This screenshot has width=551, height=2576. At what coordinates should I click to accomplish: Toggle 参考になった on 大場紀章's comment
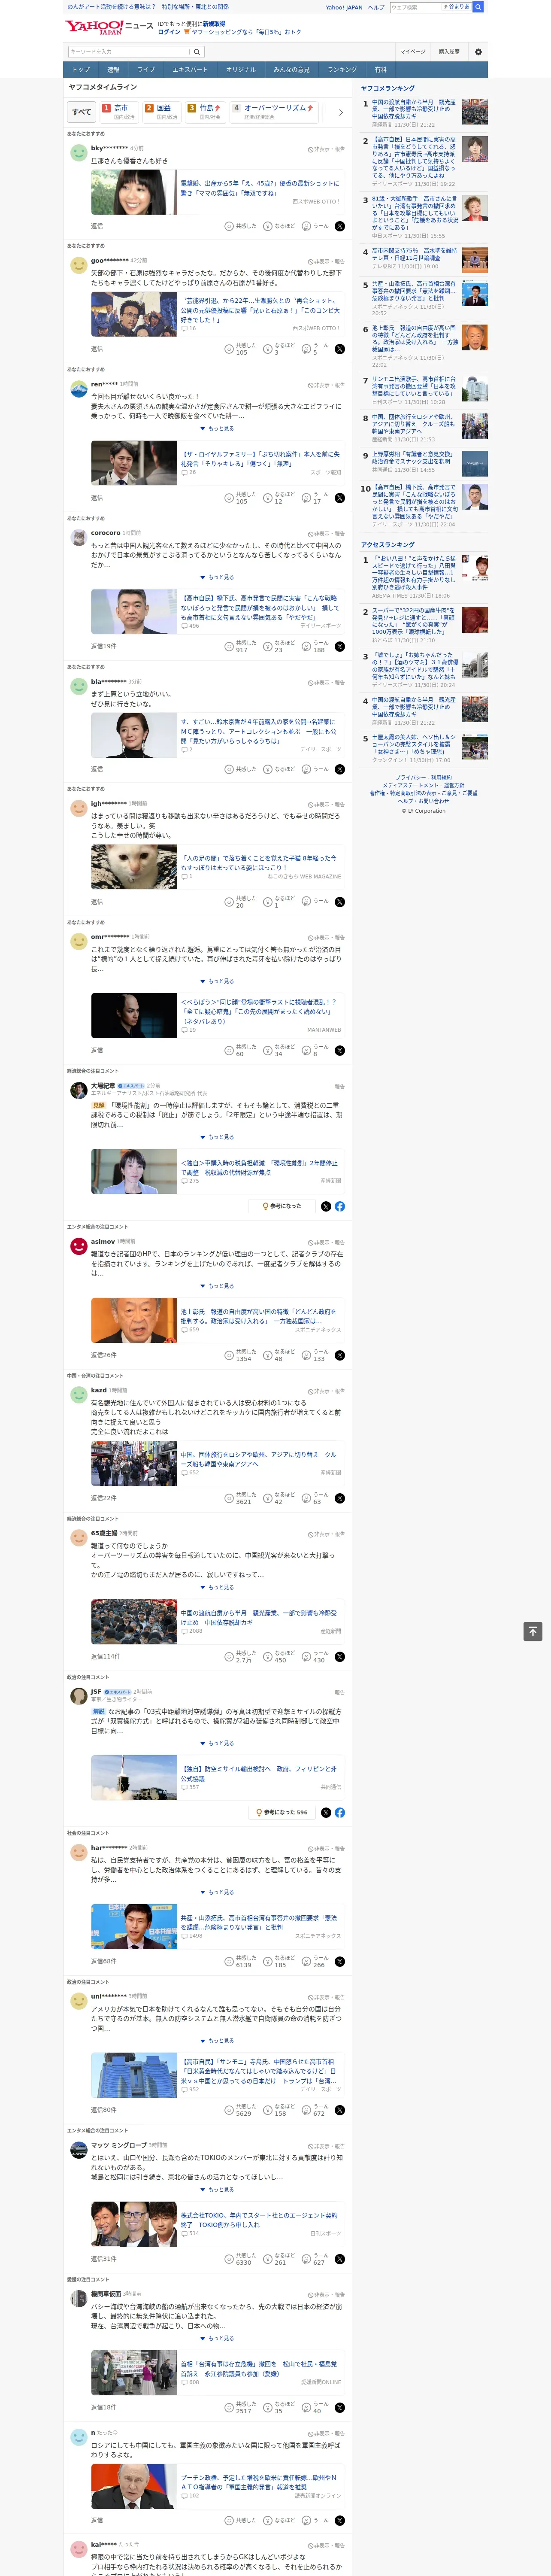281,1206
